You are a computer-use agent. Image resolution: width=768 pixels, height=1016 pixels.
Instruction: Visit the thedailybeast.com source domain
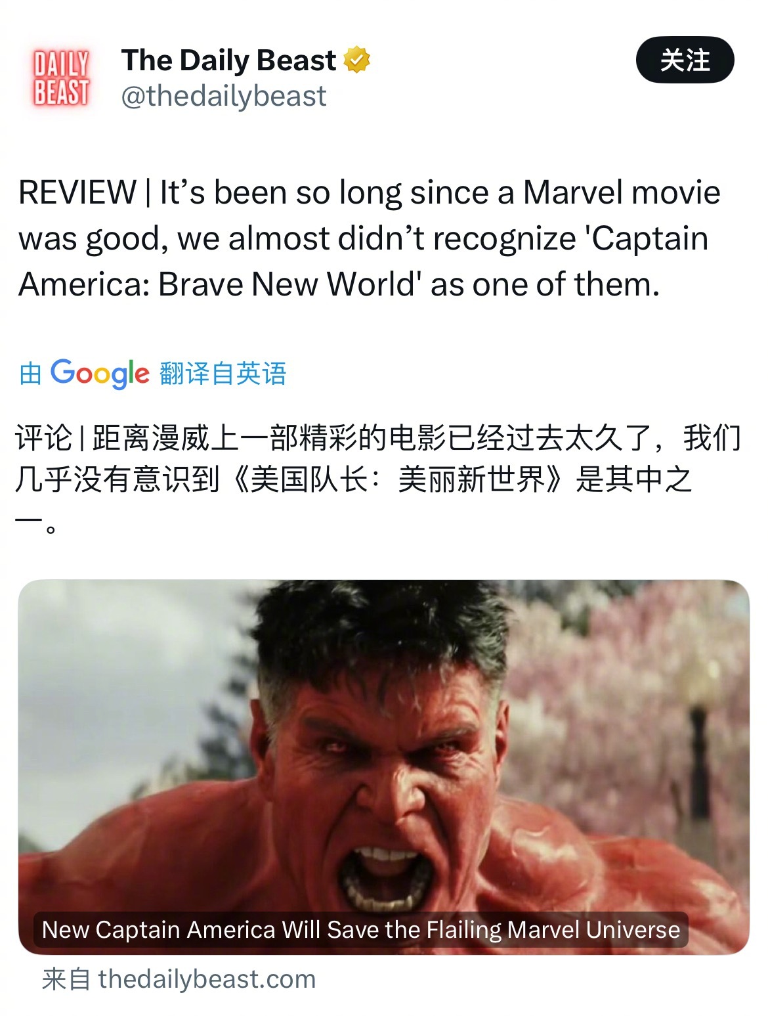point(207,979)
